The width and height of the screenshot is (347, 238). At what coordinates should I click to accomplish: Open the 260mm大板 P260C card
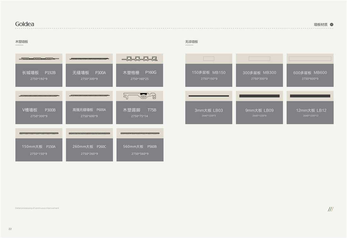(x=89, y=144)
